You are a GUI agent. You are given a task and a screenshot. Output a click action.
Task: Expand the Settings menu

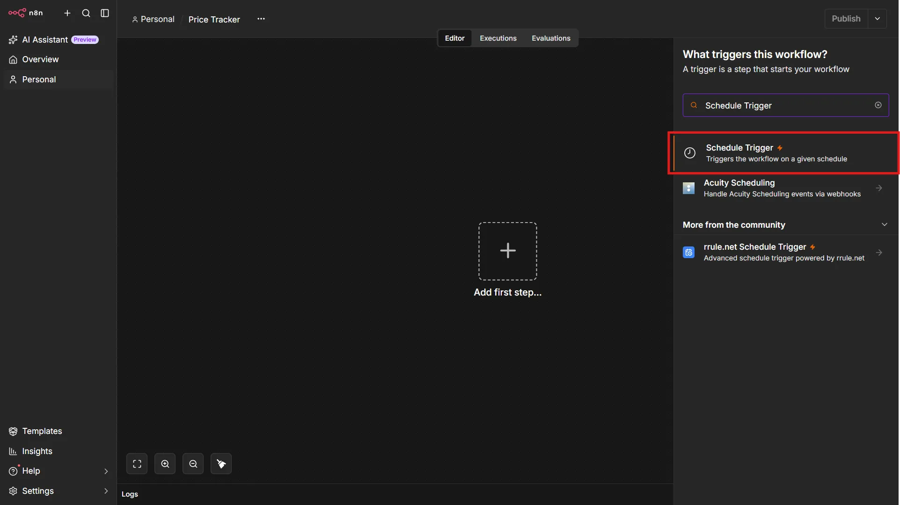[58, 491]
